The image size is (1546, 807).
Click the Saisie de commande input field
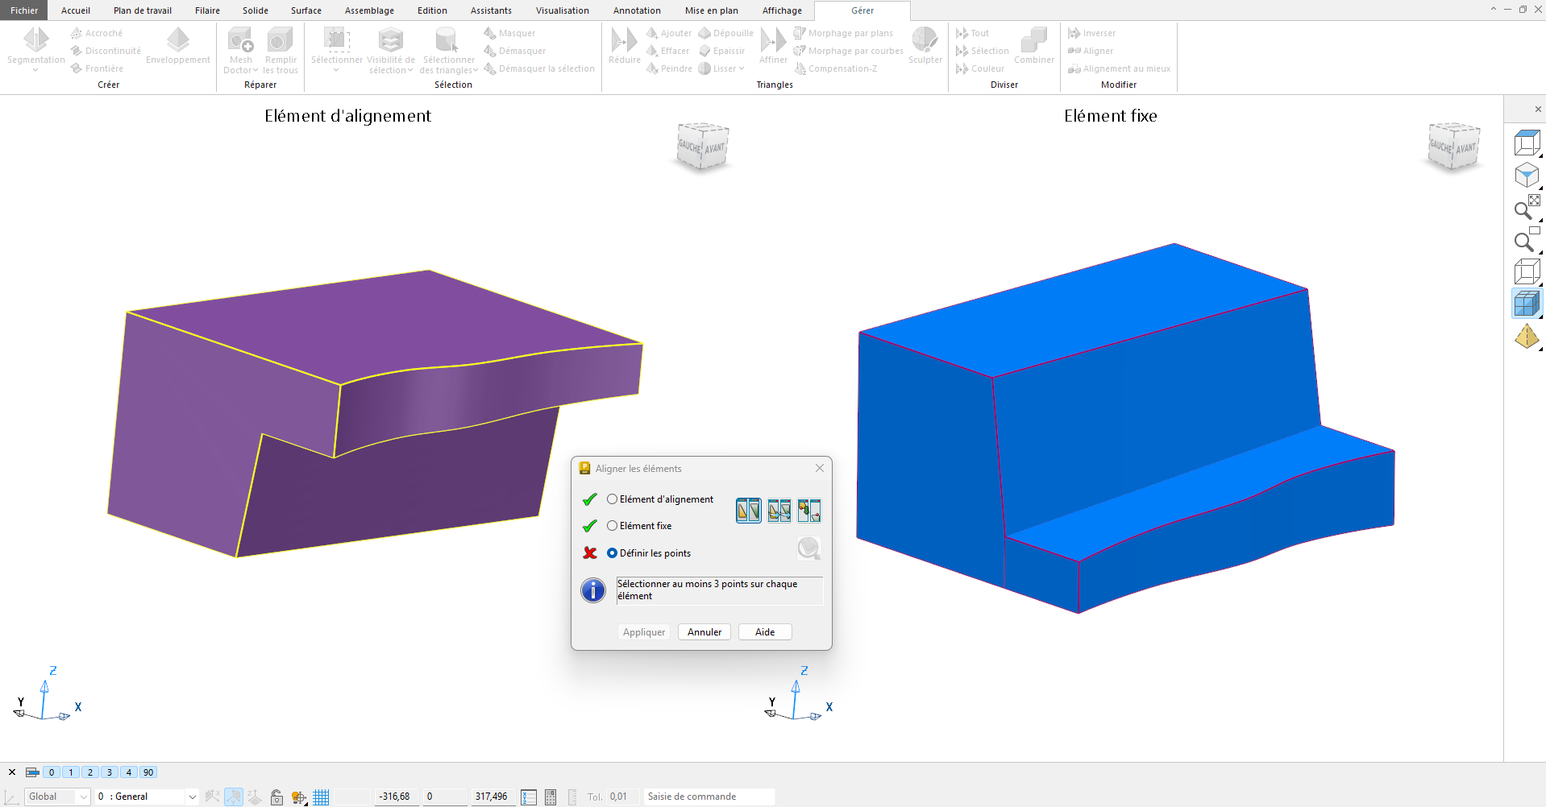(x=708, y=797)
